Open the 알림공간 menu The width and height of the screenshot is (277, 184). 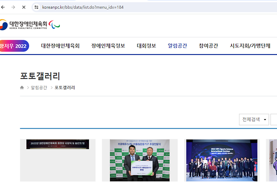(178, 46)
